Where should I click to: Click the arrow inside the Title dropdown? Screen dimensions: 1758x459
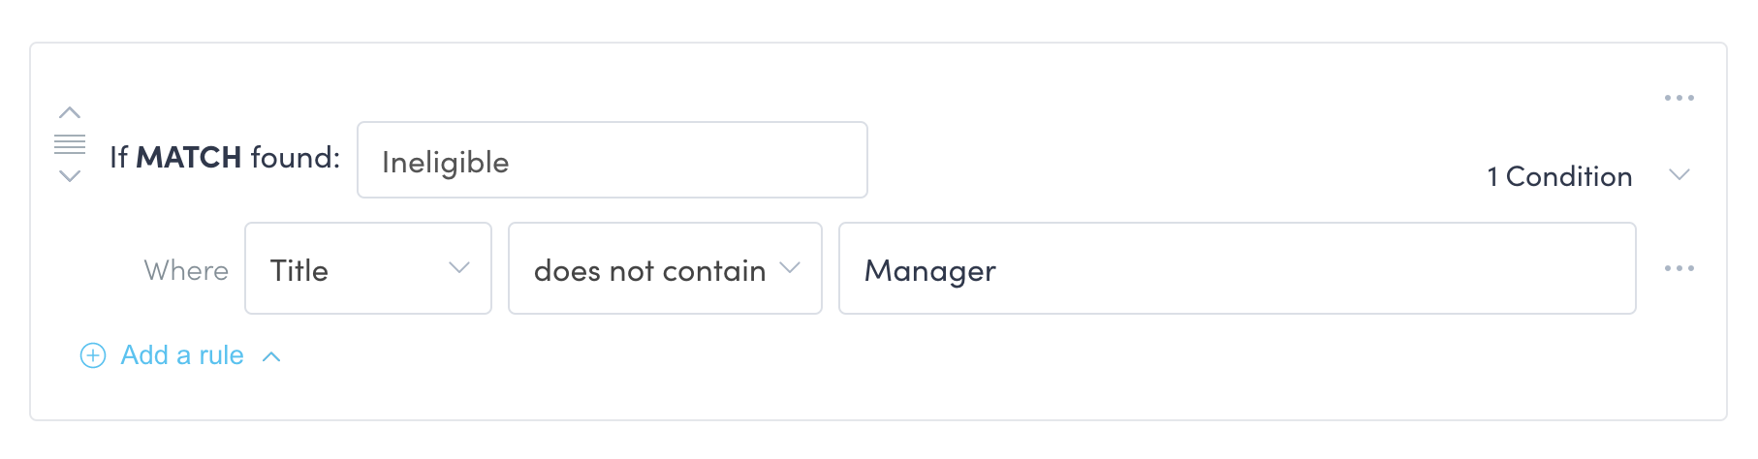(x=459, y=268)
